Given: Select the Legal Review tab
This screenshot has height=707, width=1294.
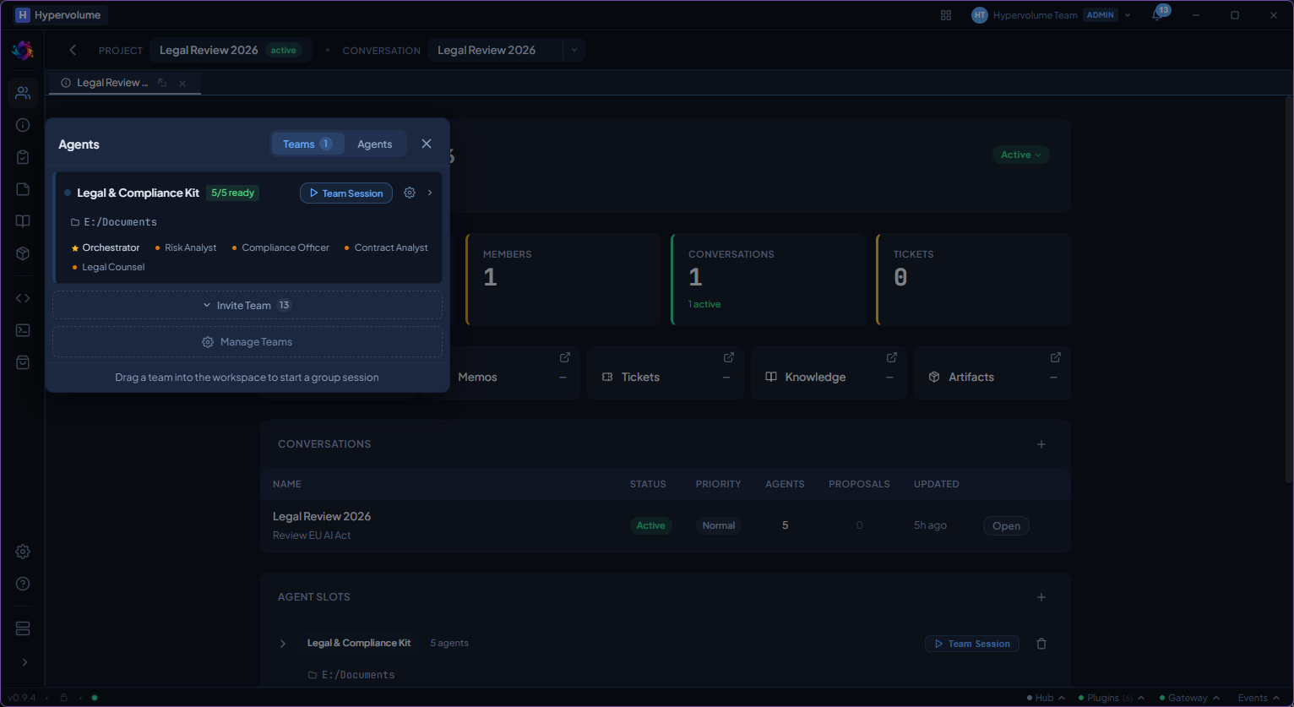Looking at the screenshot, I should click(112, 83).
